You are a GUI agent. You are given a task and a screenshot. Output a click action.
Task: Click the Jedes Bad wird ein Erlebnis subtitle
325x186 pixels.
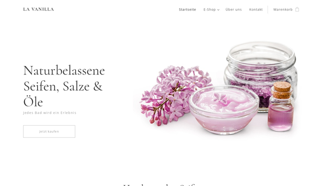pyautogui.click(x=50, y=113)
